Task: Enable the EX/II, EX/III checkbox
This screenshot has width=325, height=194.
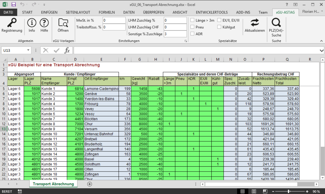Action: [219, 20]
